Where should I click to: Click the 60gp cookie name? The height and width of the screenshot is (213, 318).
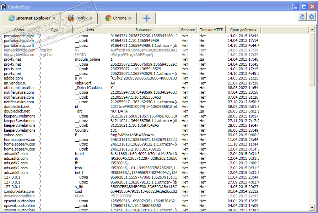coord(79,196)
